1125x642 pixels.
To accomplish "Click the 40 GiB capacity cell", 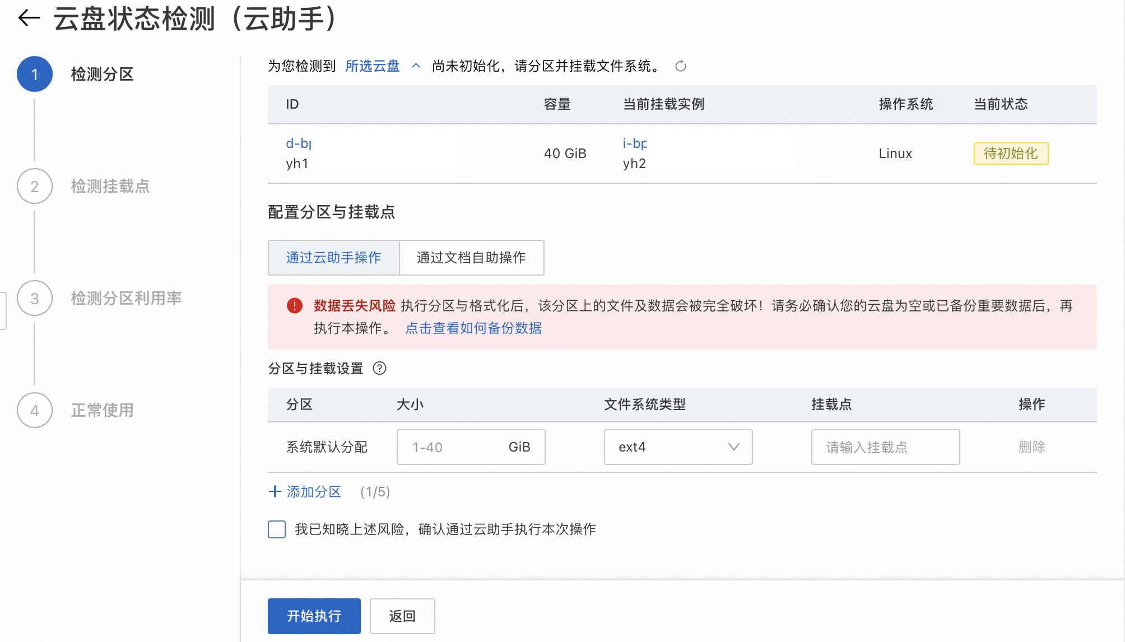I will (x=565, y=153).
